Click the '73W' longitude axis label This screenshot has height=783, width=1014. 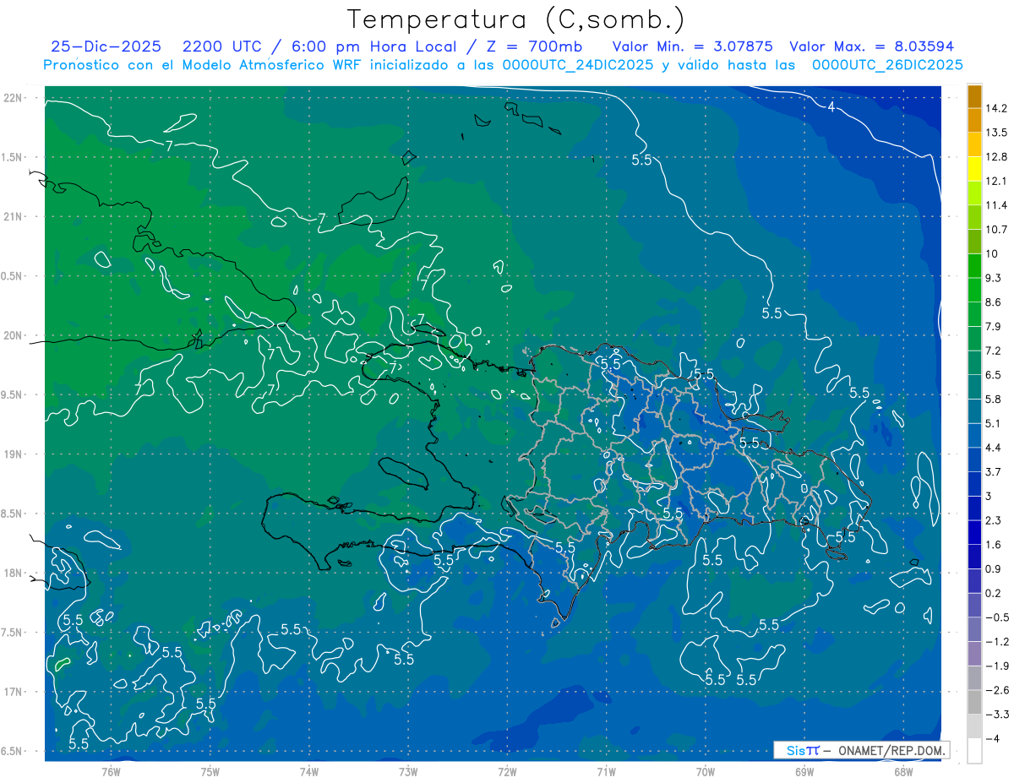408,771
